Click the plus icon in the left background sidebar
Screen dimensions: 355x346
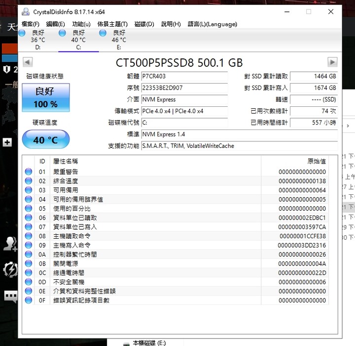[7, 142]
